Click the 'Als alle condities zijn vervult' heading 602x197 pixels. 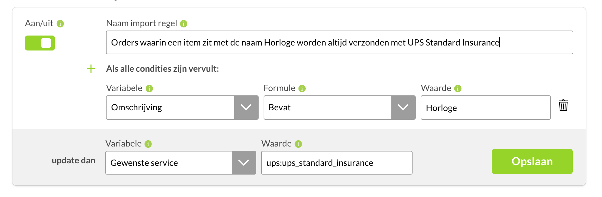tap(162, 69)
